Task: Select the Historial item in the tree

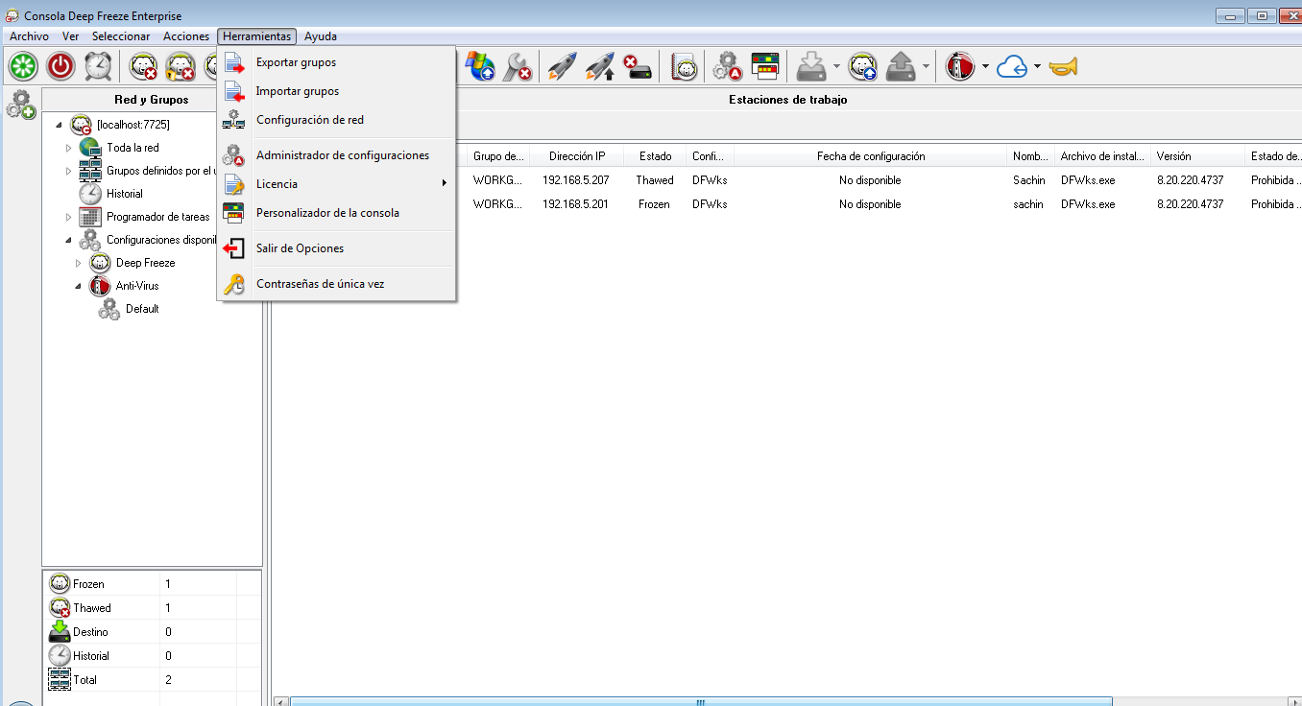Action: [125, 194]
